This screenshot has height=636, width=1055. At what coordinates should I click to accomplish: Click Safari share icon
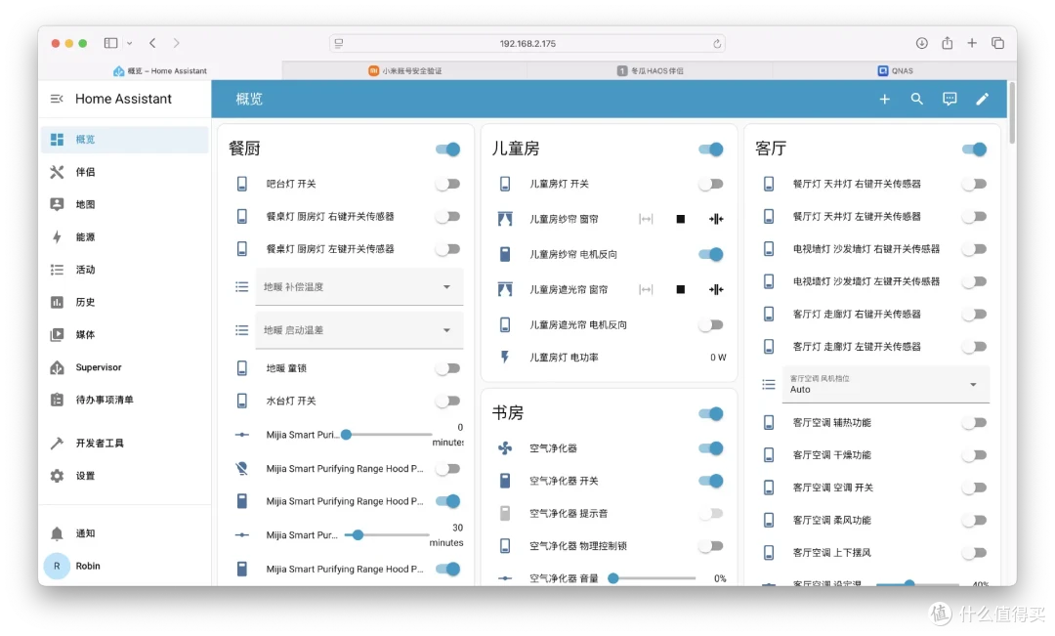947,43
